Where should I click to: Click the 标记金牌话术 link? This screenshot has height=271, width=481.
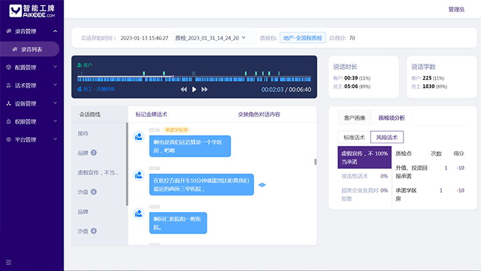[x=151, y=114]
